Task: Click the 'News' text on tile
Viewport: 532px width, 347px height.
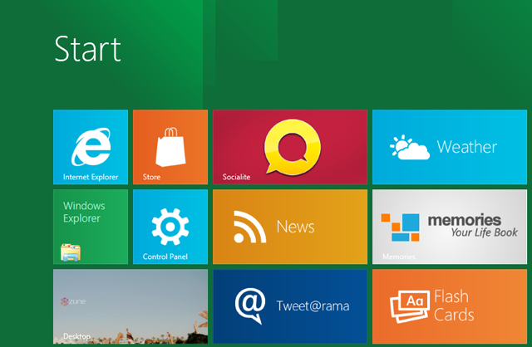Action: [x=296, y=227]
